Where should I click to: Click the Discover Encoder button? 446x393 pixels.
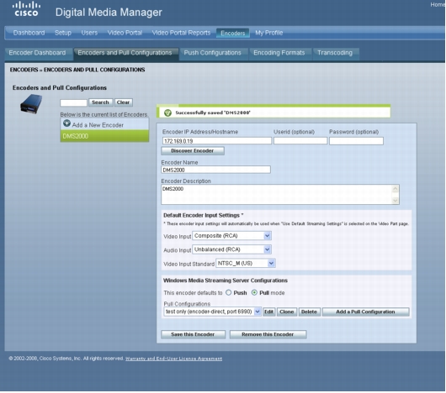point(193,150)
